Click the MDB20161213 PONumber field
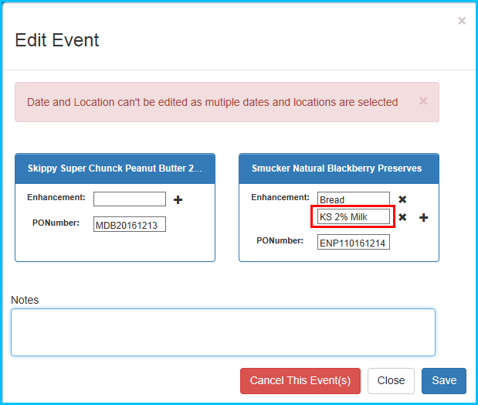Image resolution: width=478 pixels, height=405 pixels. [x=130, y=224]
